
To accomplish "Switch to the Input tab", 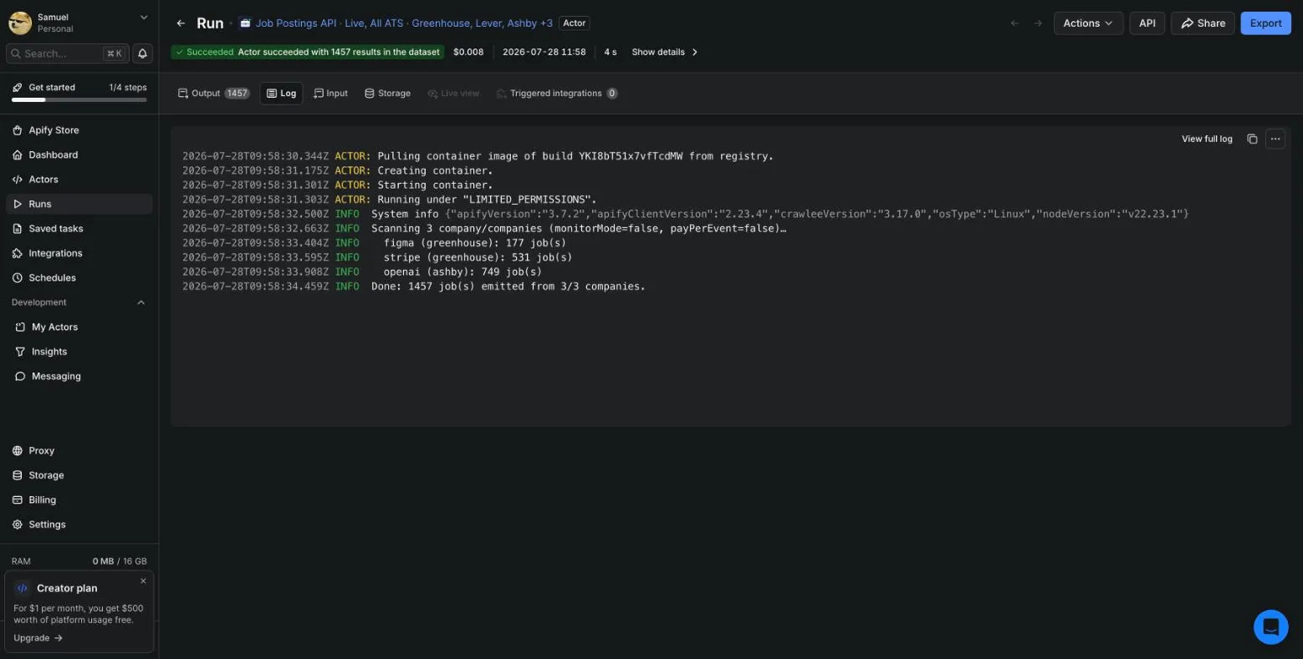I will [x=330, y=94].
